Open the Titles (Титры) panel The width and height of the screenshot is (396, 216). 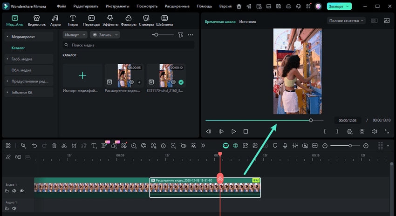pos(73,20)
